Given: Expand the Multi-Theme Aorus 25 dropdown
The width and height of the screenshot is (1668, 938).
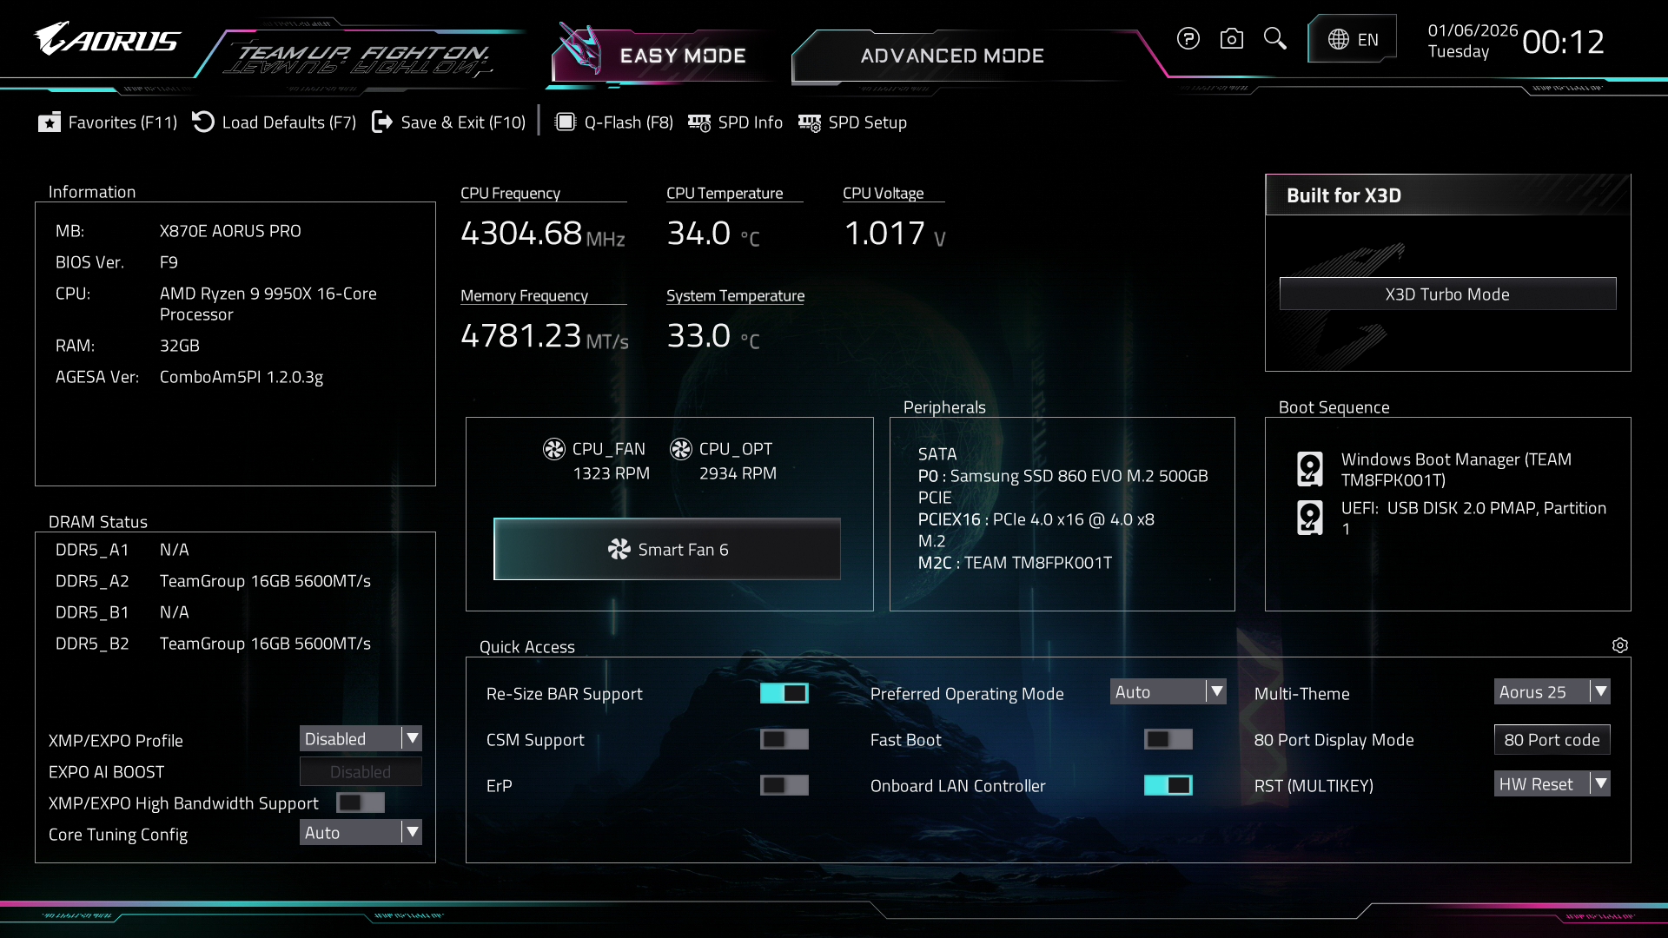Looking at the screenshot, I should click(1552, 692).
